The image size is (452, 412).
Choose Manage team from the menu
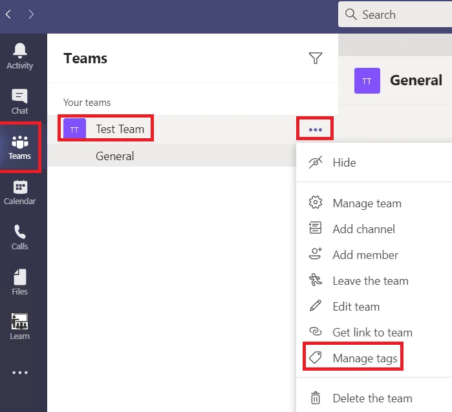coord(374,203)
